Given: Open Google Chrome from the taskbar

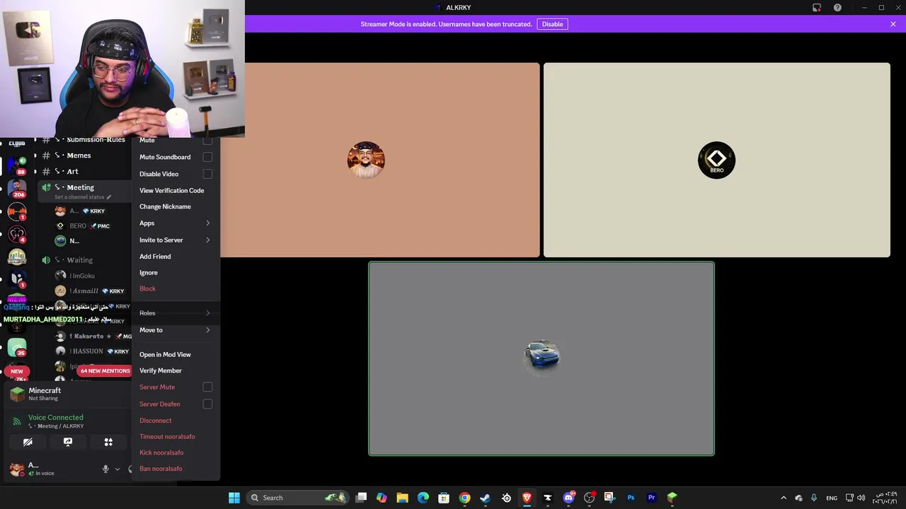Looking at the screenshot, I should pyautogui.click(x=464, y=498).
